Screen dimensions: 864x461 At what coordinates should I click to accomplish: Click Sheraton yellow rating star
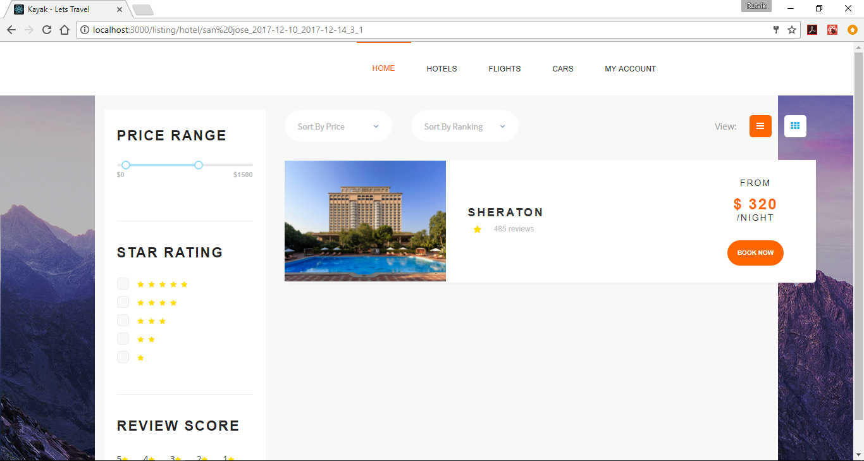point(478,229)
